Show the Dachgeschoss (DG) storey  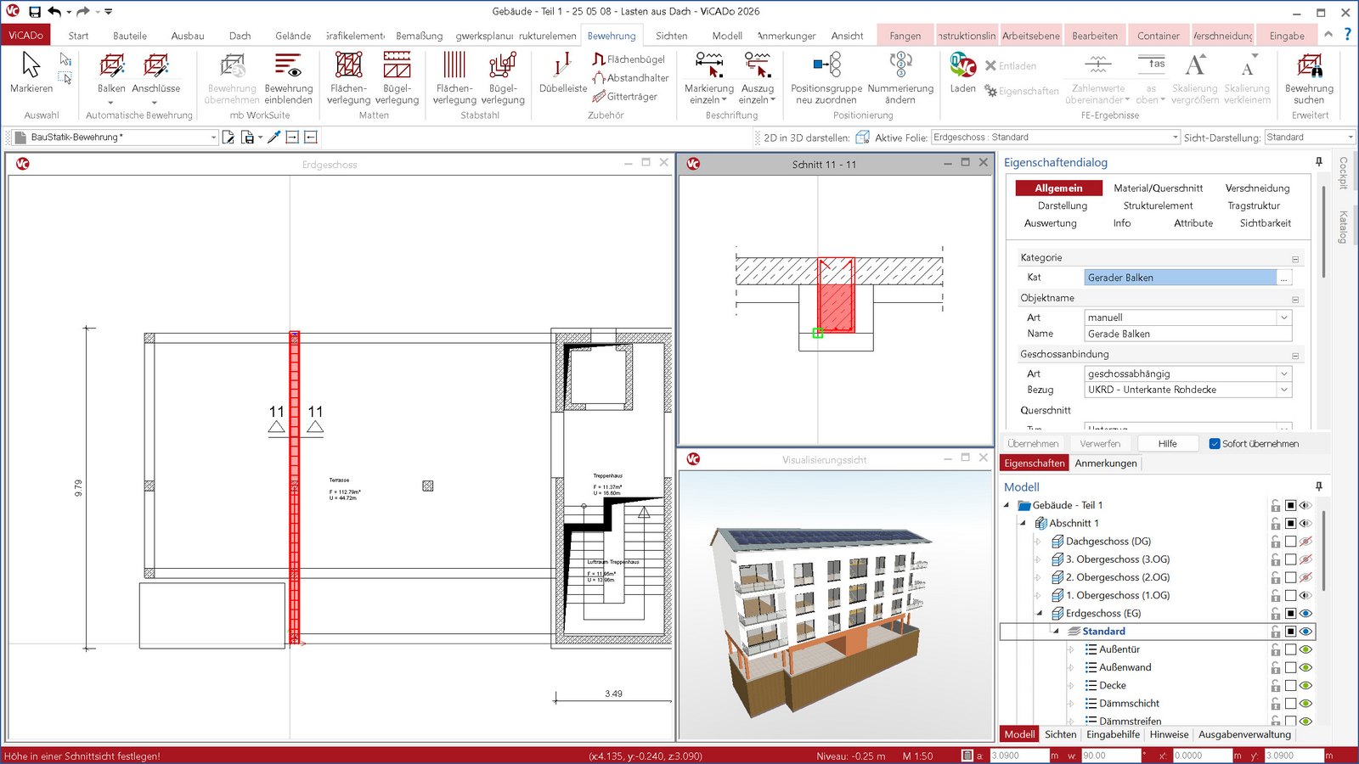point(1306,542)
